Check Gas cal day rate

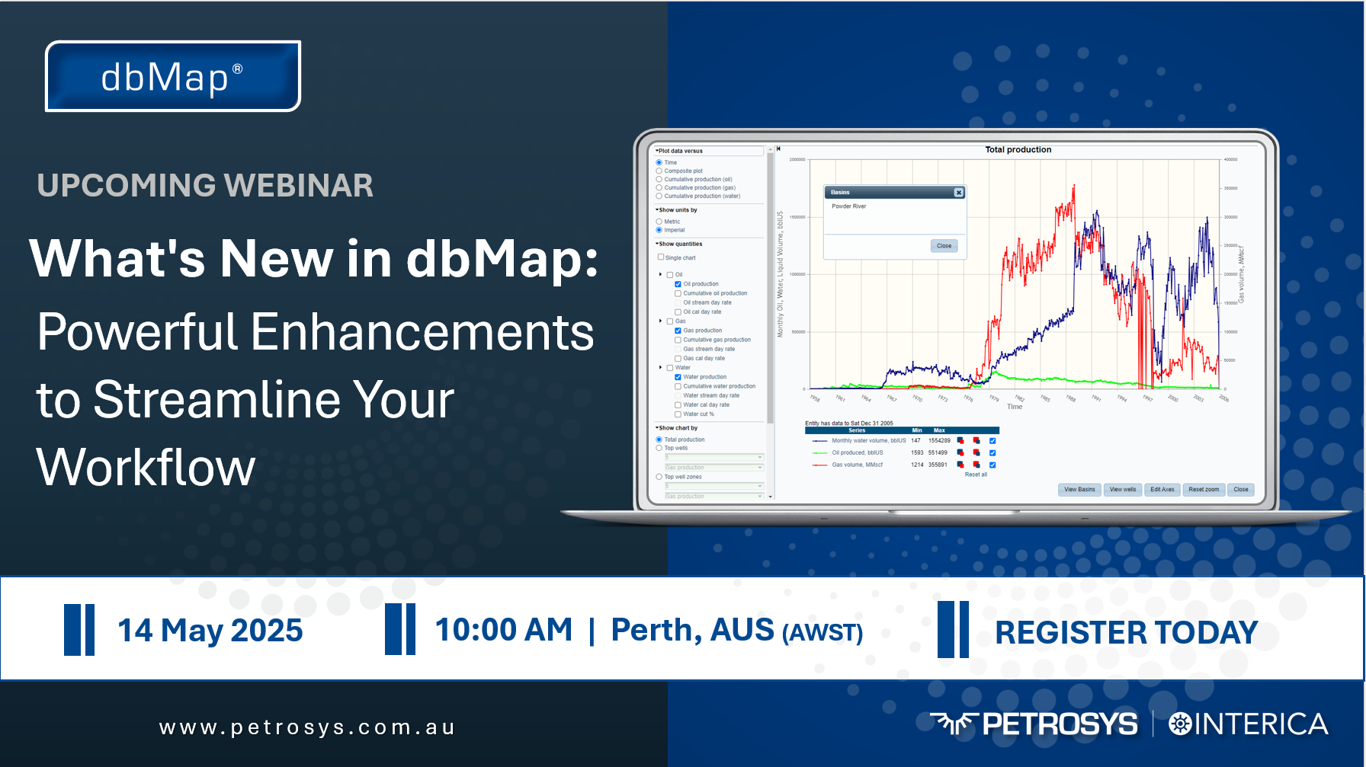678,358
